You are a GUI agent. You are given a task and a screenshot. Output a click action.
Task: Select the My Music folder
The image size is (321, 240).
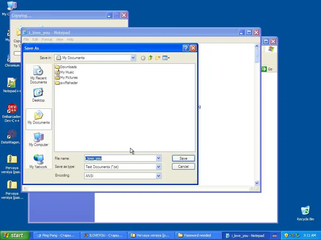pyautogui.click(x=65, y=72)
